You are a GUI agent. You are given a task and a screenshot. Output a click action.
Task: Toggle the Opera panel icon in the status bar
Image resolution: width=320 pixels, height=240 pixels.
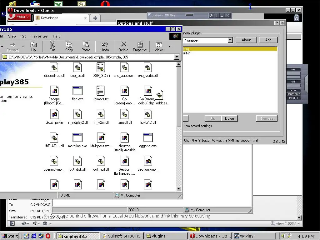point(12,223)
